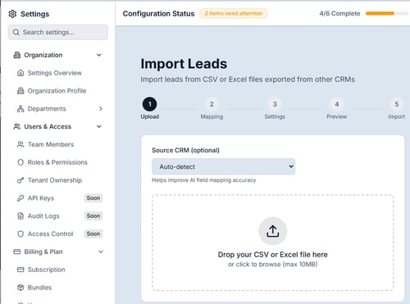Click the orange configuration progress bar
The width and height of the screenshot is (410, 304).
pyautogui.click(x=387, y=13)
